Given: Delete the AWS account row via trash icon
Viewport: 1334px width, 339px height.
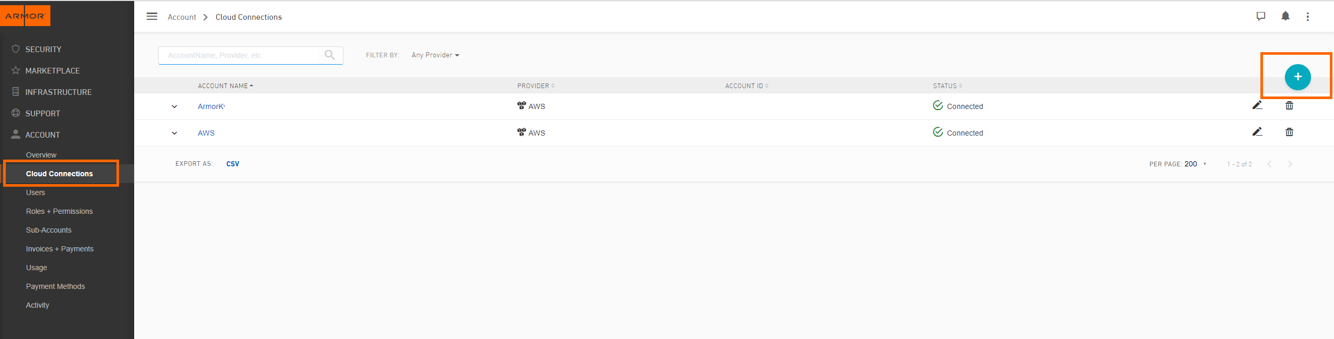Looking at the screenshot, I should [x=1289, y=132].
